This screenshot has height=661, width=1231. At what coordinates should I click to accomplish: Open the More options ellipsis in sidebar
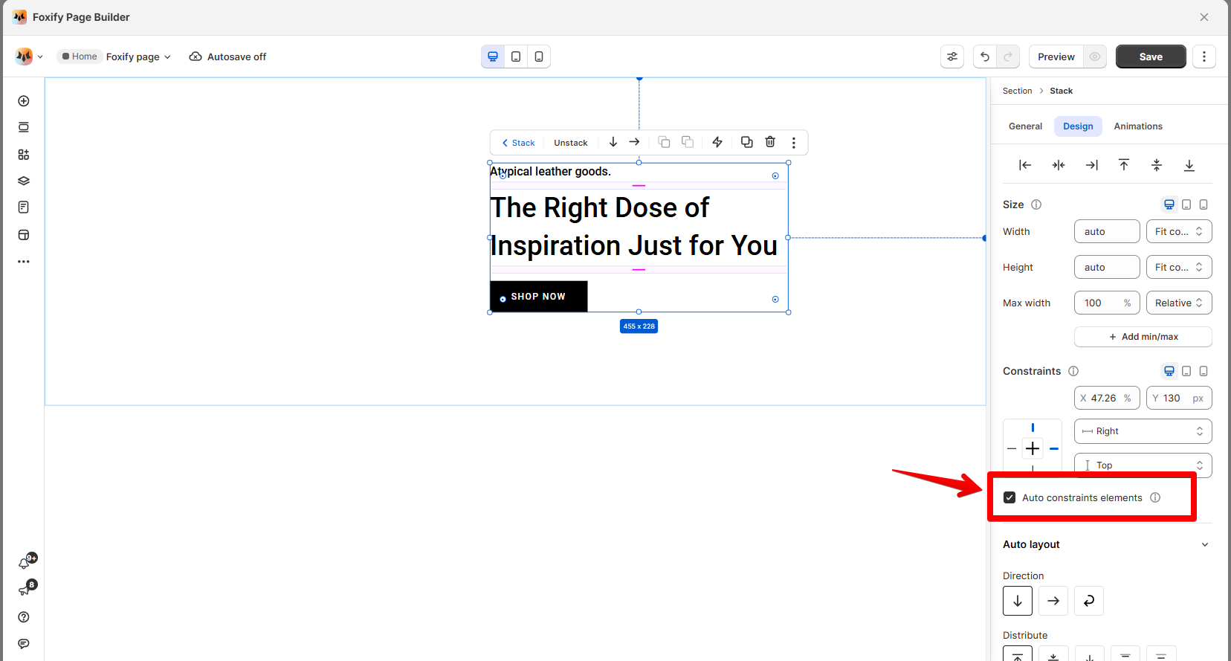point(24,262)
